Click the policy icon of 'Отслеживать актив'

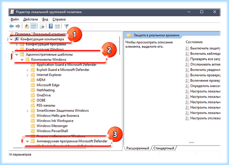(x=187, y=64)
